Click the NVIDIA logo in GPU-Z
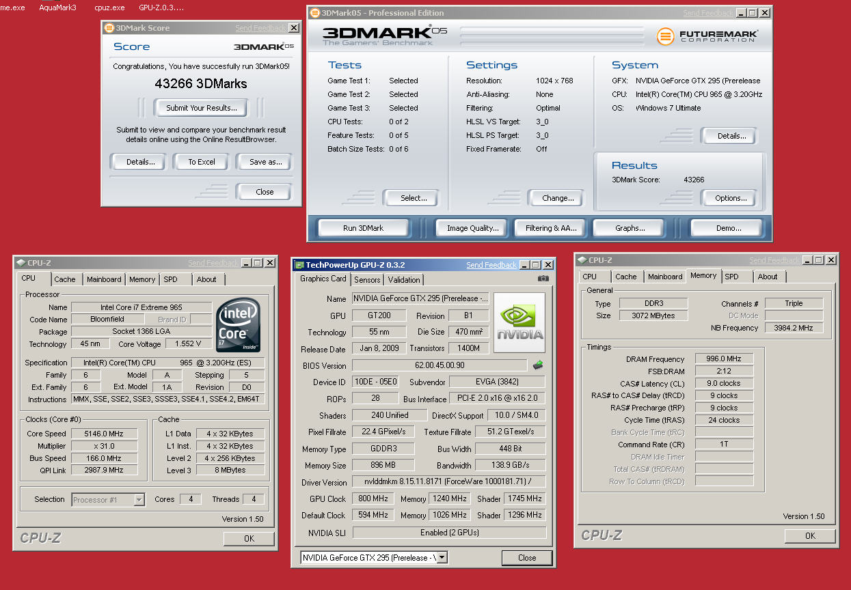 point(520,322)
